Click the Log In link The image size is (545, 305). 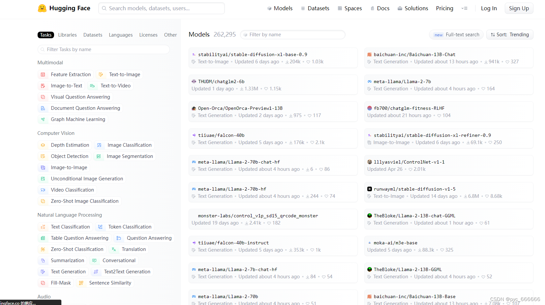489,8
